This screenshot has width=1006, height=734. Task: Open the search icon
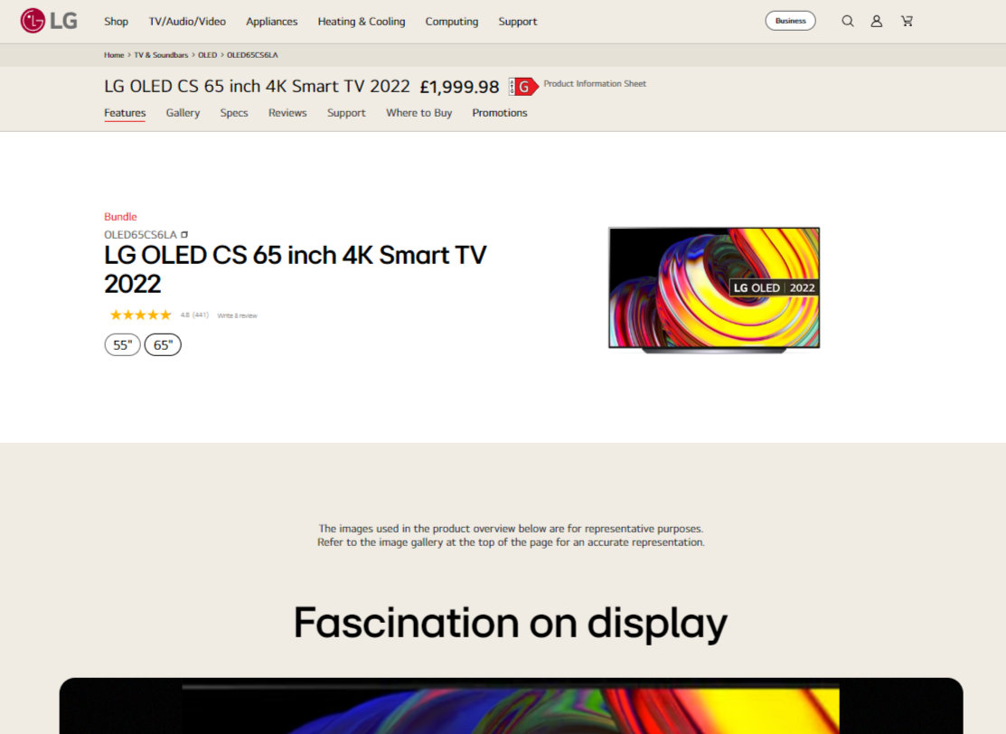(x=848, y=20)
